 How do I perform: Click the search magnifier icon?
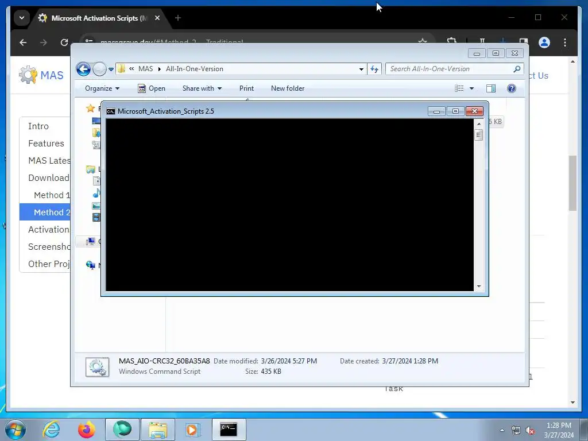[x=517, y=69]
